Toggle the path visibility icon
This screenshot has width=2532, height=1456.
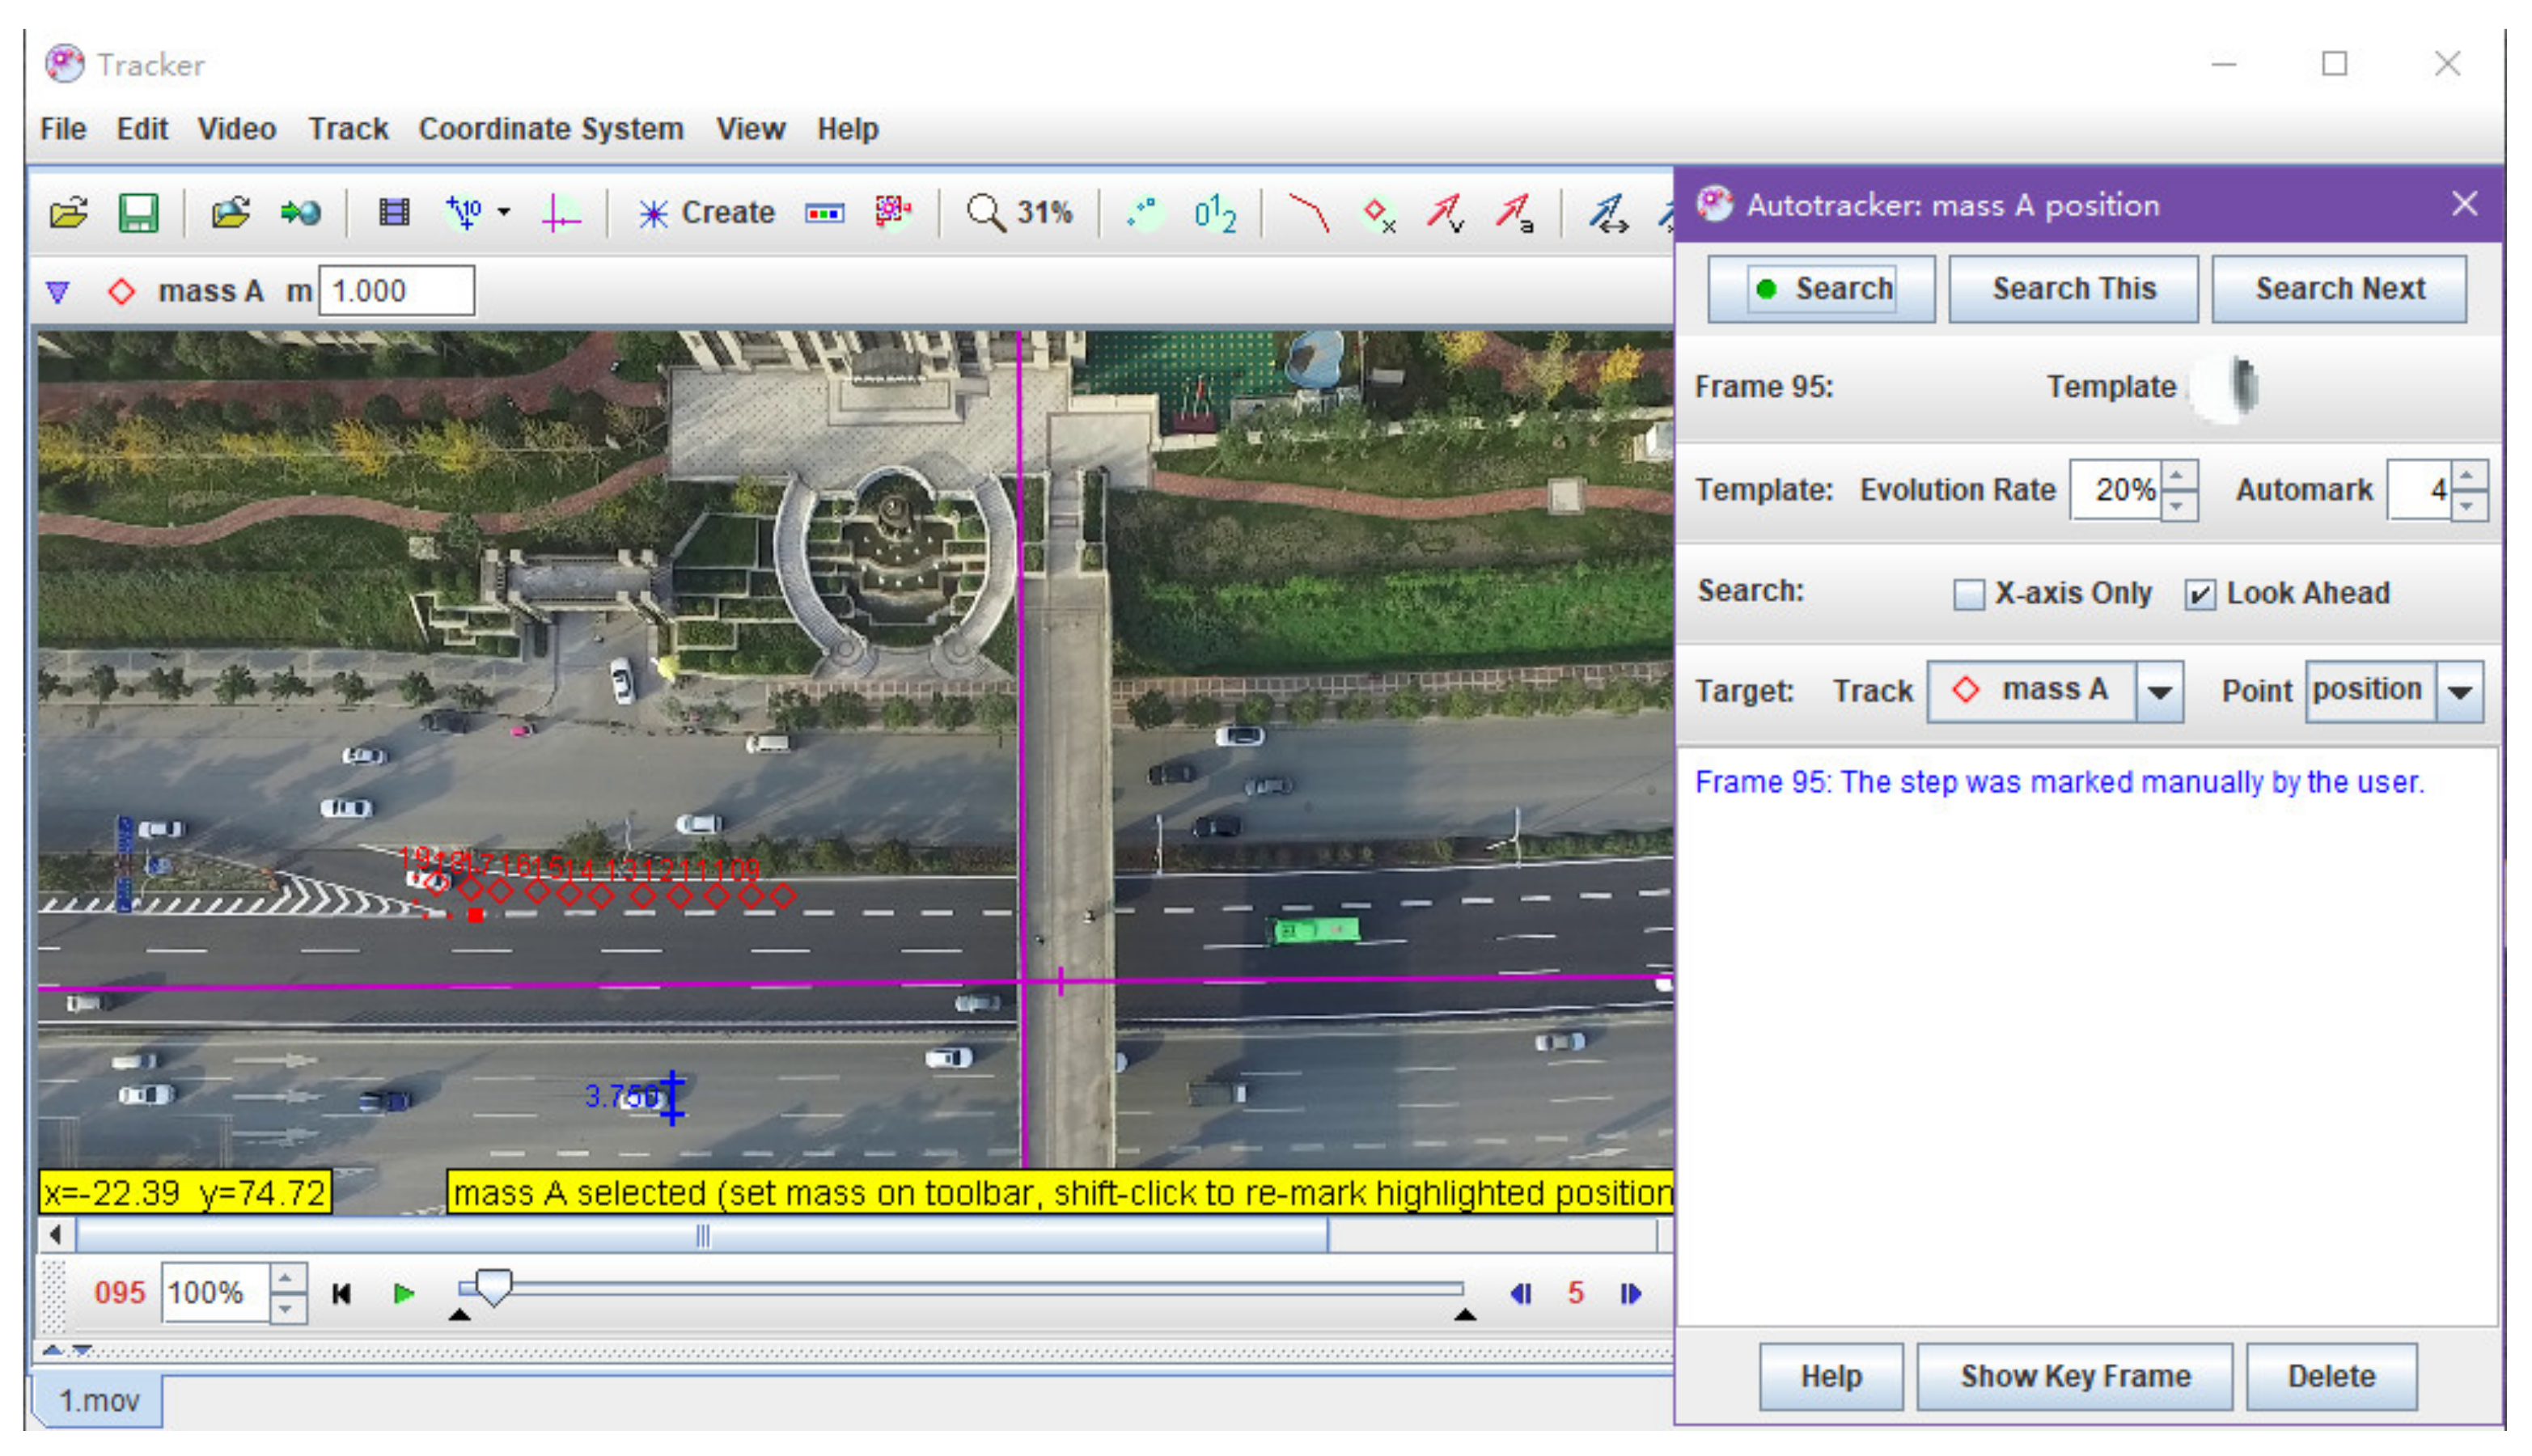pyautogui.click(x=1309, y=213)
